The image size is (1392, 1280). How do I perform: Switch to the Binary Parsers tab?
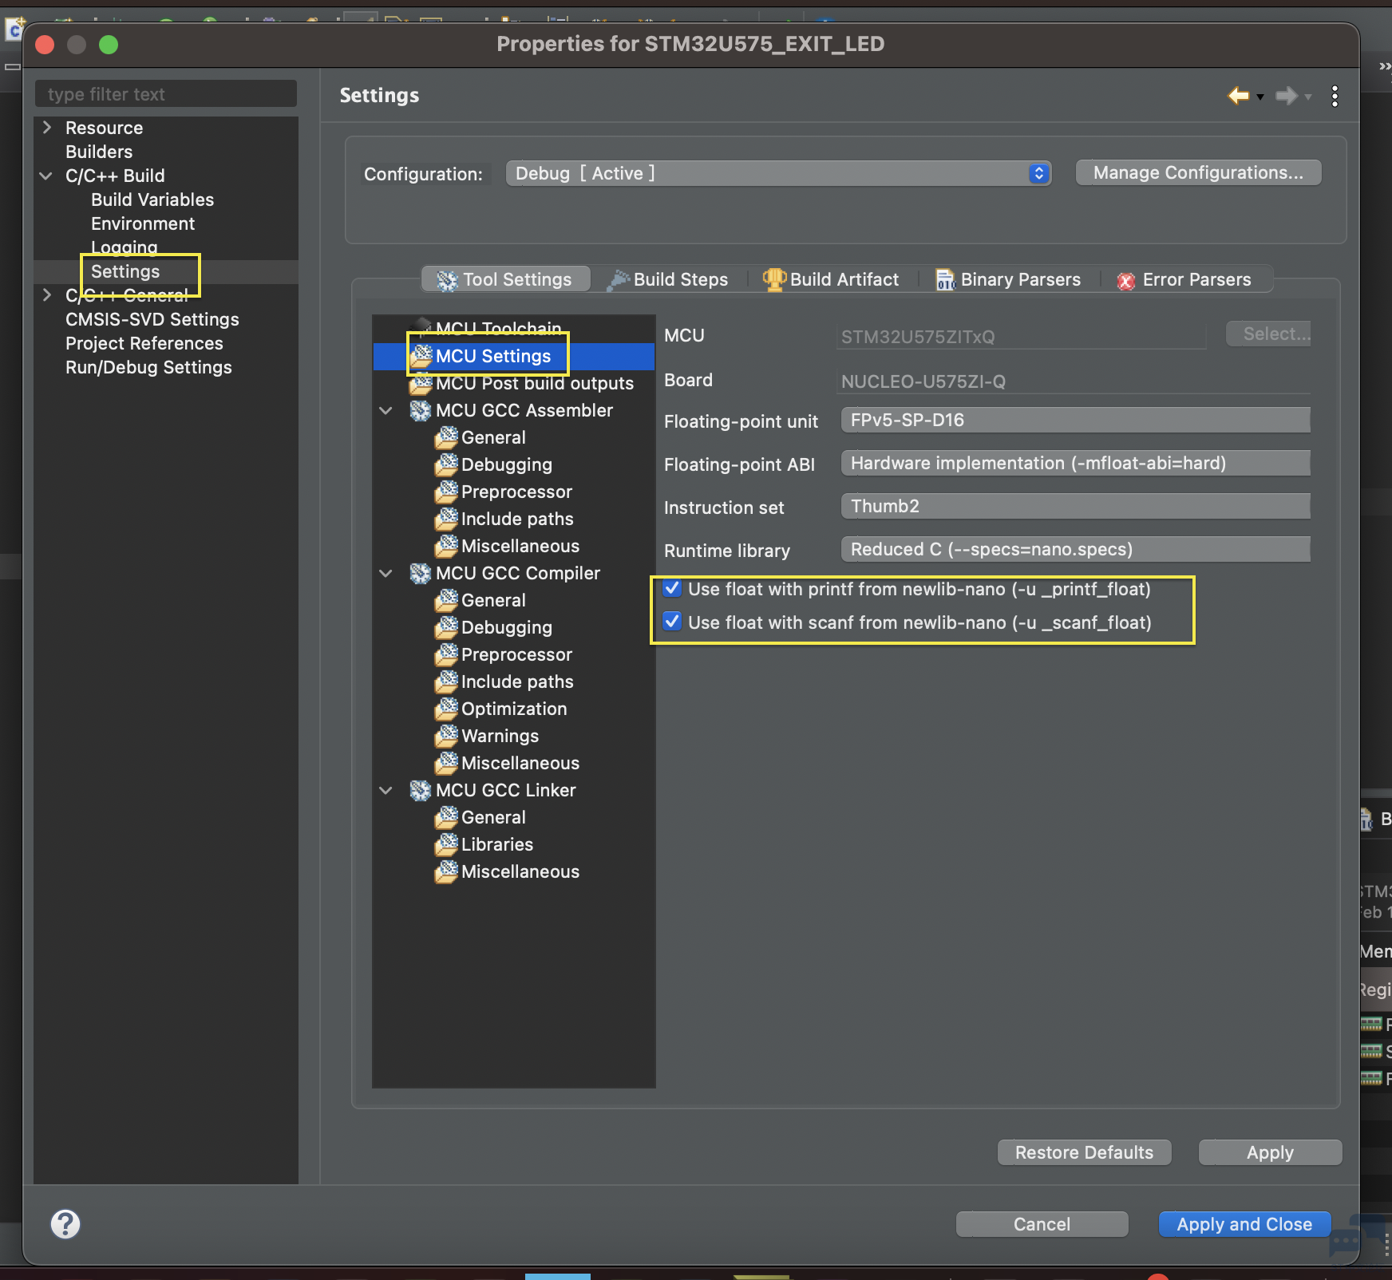[x=1010, y=279]
